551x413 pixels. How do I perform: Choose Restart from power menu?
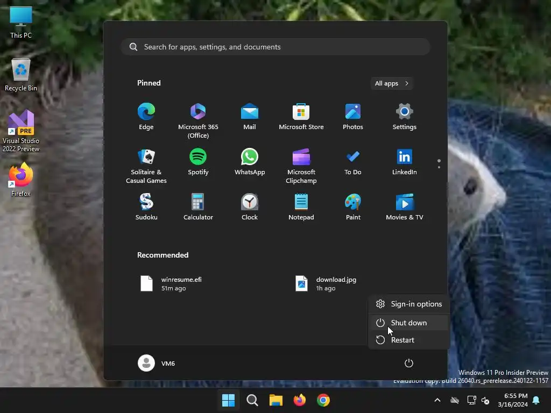pyautogui.click(x=409, y=340)
